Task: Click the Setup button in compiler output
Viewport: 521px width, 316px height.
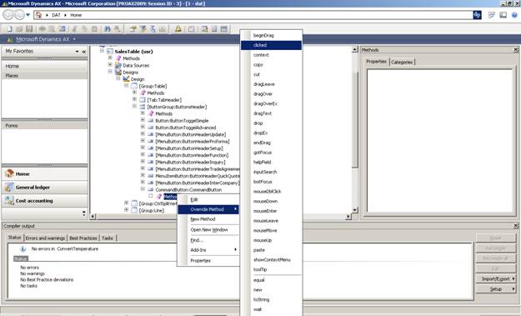Action: point(496,289)
